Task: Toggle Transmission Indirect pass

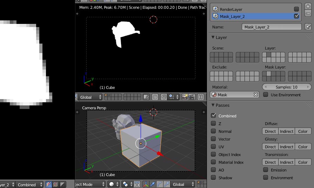Action: 287,162
